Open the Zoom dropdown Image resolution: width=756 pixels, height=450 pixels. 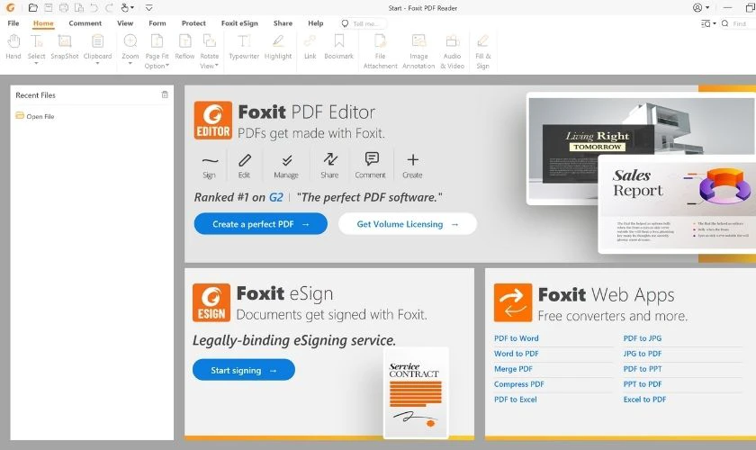pyautogui.click(x=130, y=56)
